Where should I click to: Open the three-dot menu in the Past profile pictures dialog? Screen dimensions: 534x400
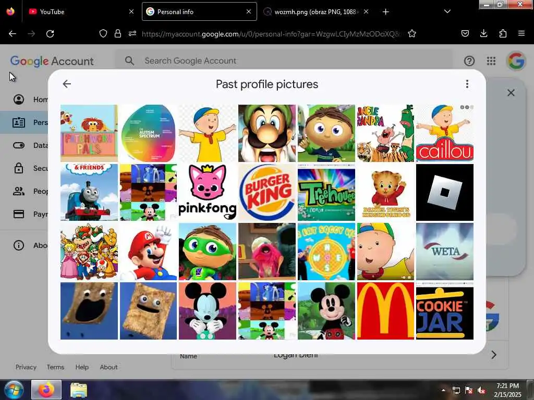coord(467,84)
